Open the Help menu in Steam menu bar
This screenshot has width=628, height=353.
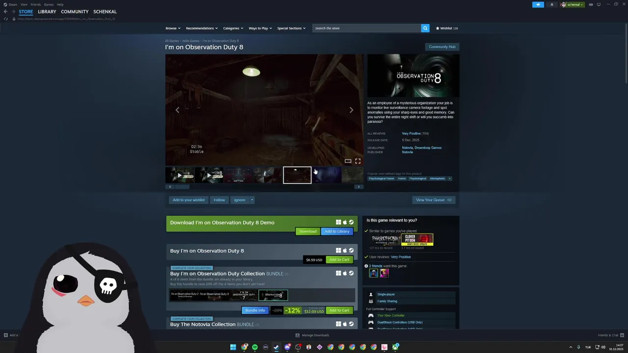(60, 4)
